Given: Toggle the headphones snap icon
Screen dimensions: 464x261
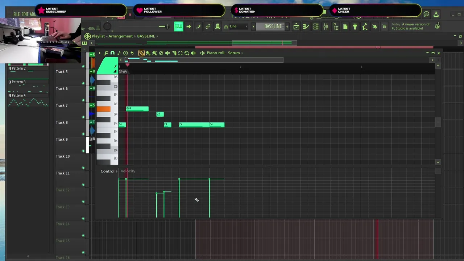Looking at the screenshot, I should coord(226,27).
